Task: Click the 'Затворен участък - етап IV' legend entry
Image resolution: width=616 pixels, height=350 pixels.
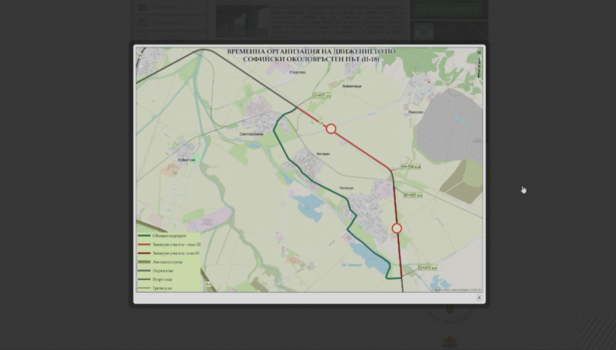Action: (x=176, y=253)
